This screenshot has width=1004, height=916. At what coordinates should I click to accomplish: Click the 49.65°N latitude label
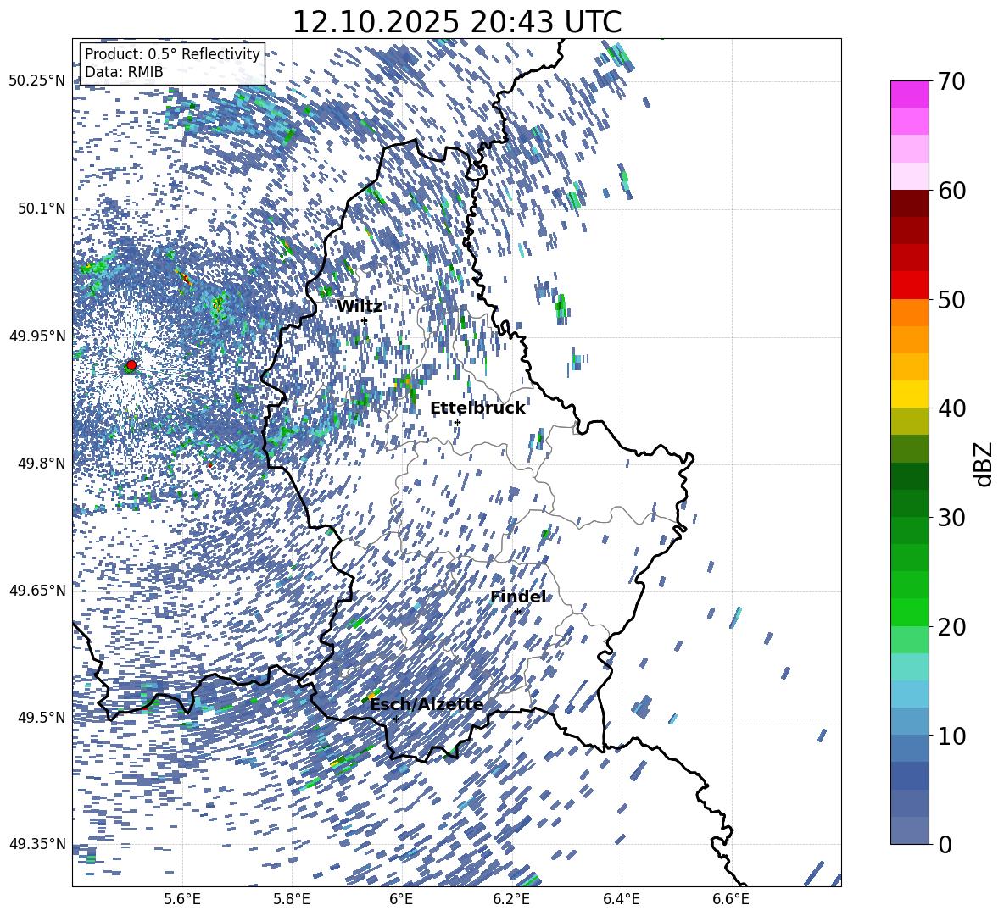37,590
